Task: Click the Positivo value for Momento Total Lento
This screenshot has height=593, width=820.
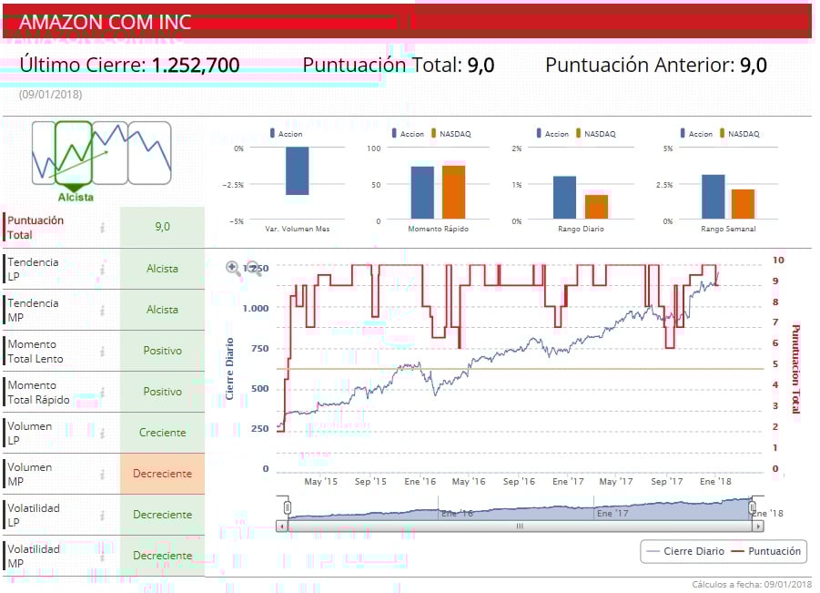Action: 162,351
